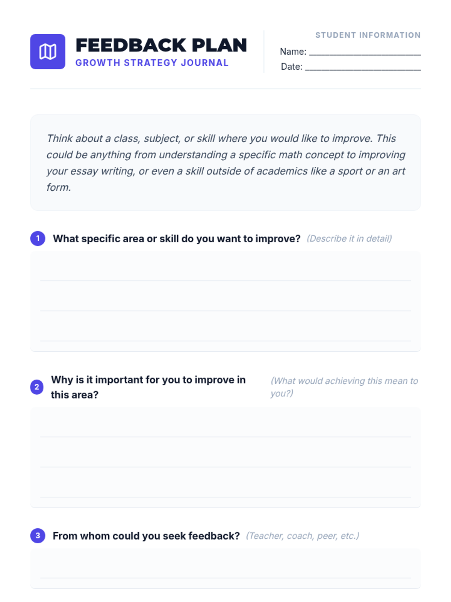Click the Growth Strategy Journal subtitle

tap(152, 63)
